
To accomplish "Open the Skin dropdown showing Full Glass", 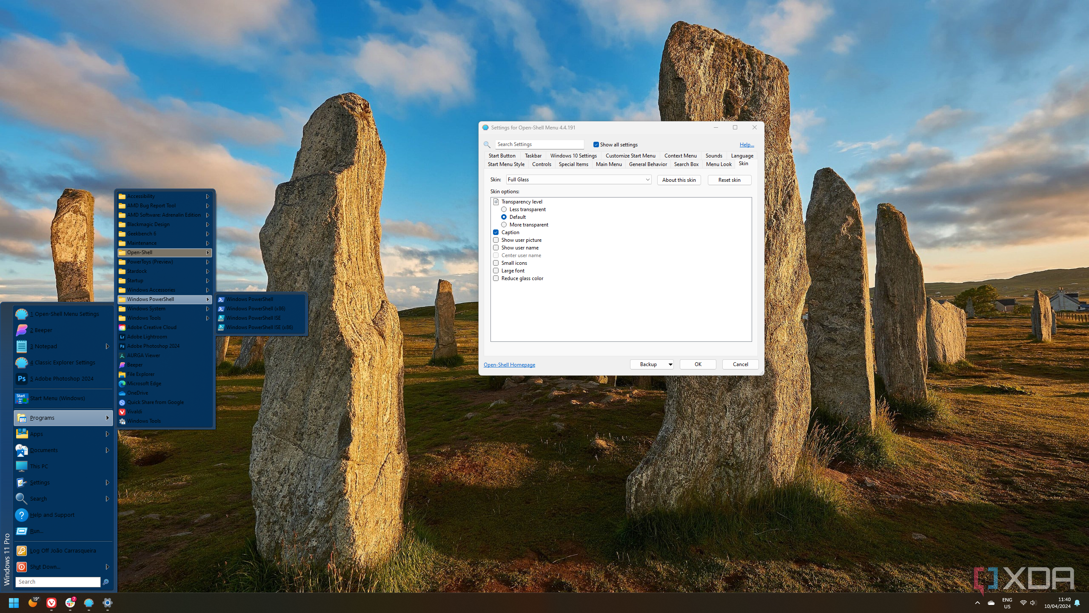I will tap(579, 180).
